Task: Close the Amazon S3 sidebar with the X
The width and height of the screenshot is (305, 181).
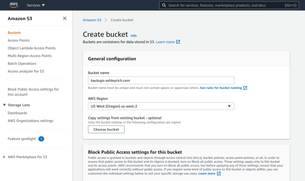Action: coord(65,18)
